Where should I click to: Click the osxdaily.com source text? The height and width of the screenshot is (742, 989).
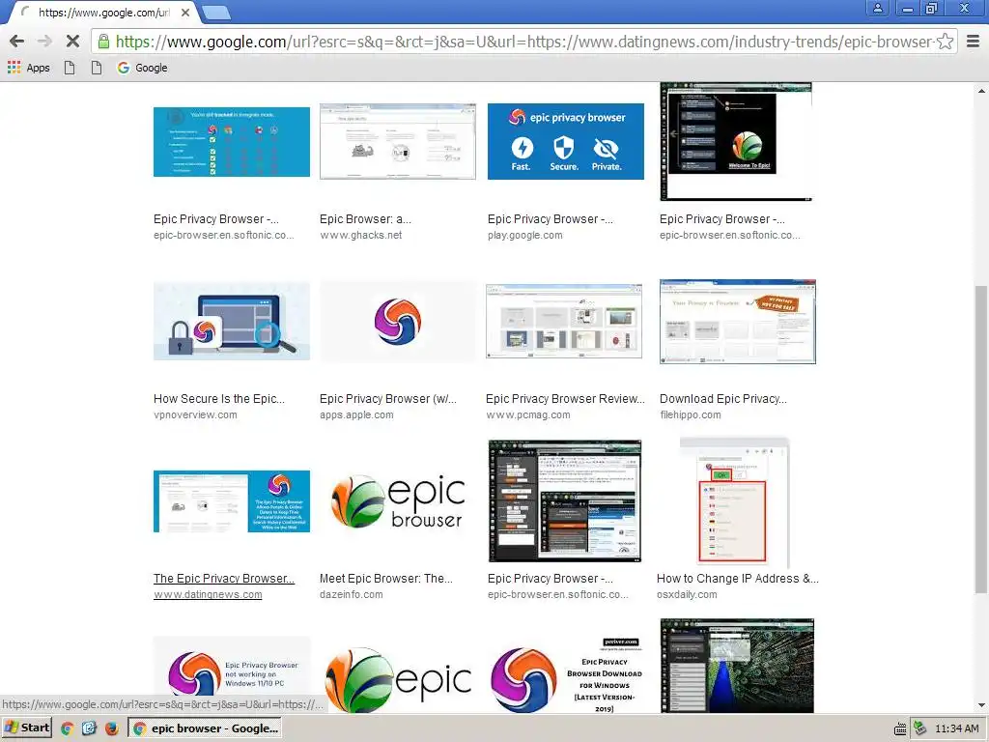(x=687, y=594)
